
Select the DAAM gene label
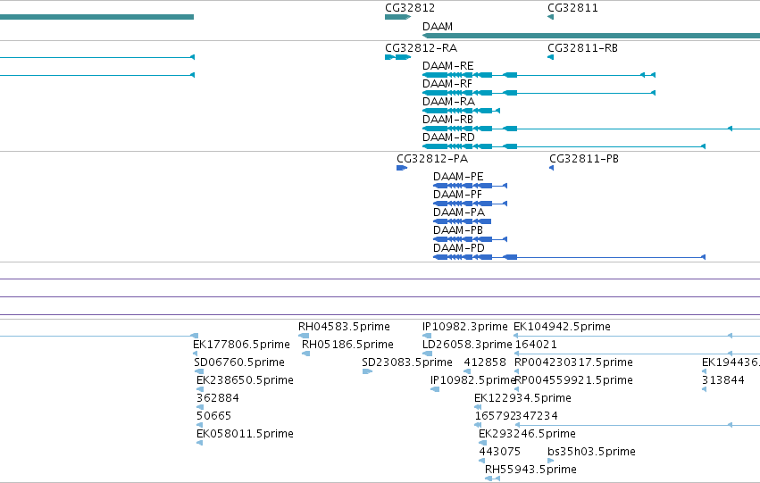click(x=438, y=27)
